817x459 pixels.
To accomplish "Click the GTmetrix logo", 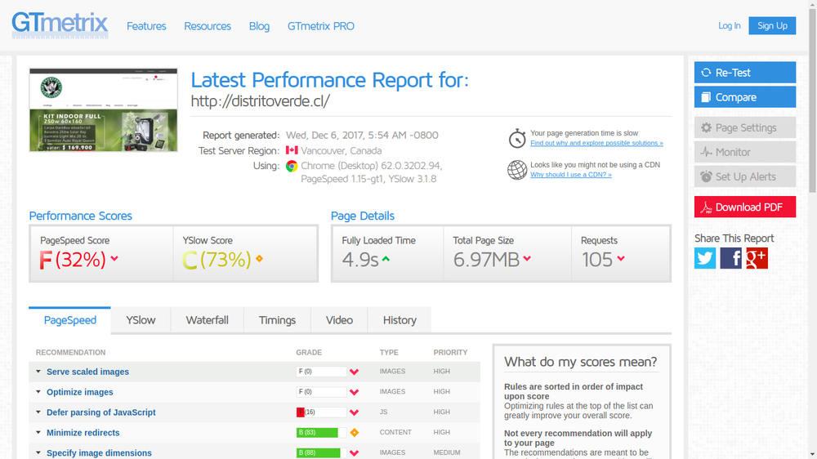I will [60, 24].
